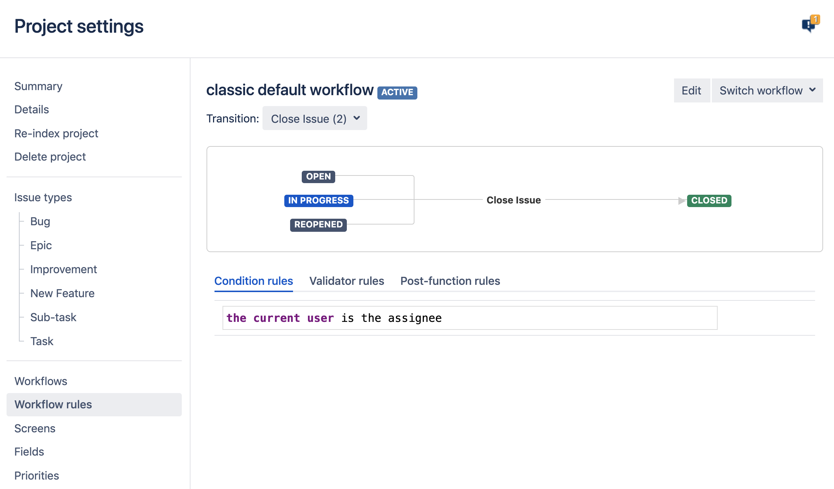Click the REOPENED status badge
Viewport: 834px width, 489px height.
318,225
